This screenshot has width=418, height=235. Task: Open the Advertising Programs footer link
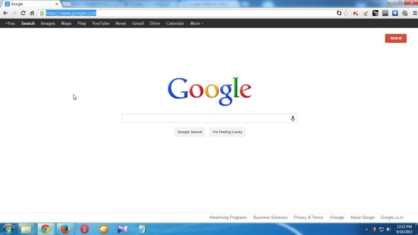click(x=228, y=217)
